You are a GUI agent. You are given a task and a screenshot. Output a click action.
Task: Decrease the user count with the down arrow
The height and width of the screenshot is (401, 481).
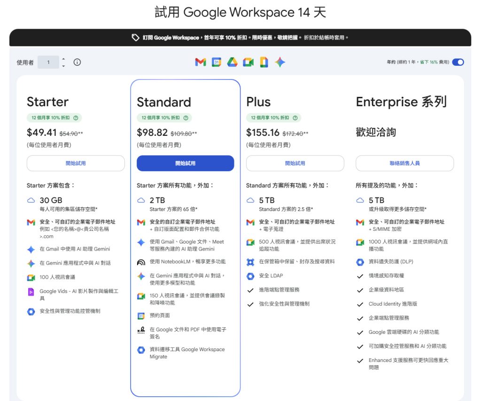[x=63, y=66]
